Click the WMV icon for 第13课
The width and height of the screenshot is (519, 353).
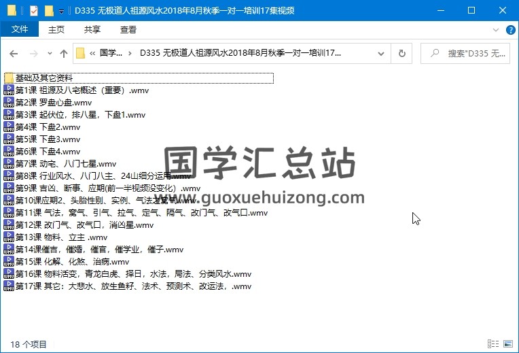coord(9,237)
